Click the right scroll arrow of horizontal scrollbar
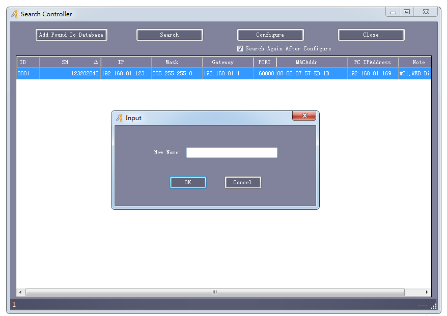 tap(427, 293)
